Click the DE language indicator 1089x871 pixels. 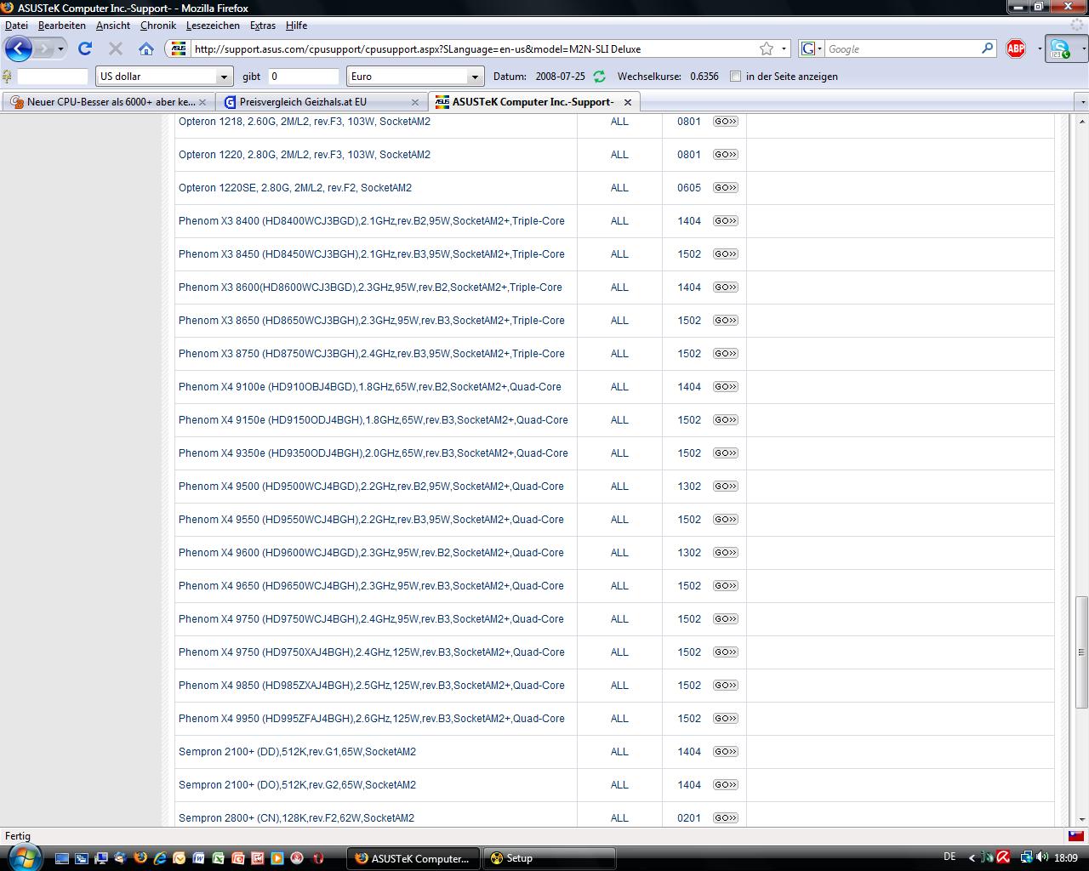point(949,857)
